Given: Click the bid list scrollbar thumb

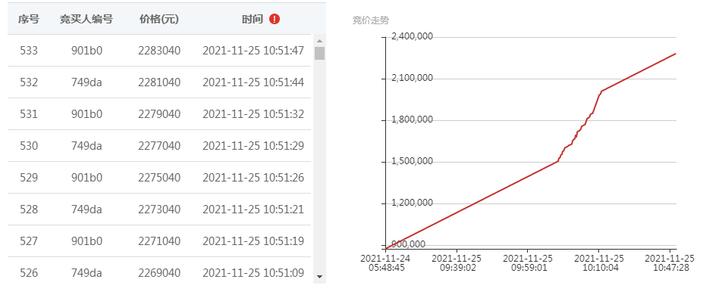Looking at the screenshot, I should coord(319,53).
